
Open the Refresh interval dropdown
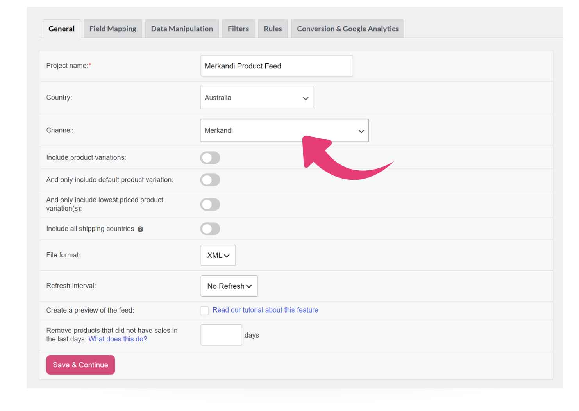(x=229, y=286)
